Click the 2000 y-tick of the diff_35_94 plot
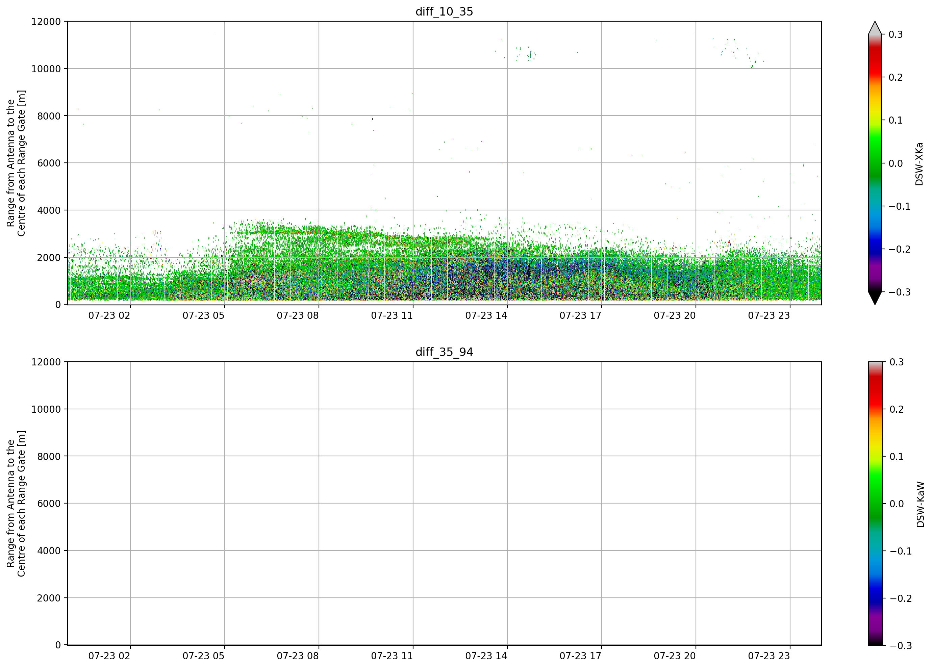 click(x=49, y=598)
